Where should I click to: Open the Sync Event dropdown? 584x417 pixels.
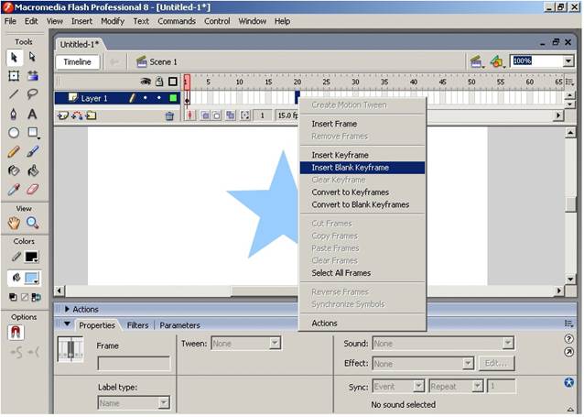pyautogui.click(x=418, y=386)
